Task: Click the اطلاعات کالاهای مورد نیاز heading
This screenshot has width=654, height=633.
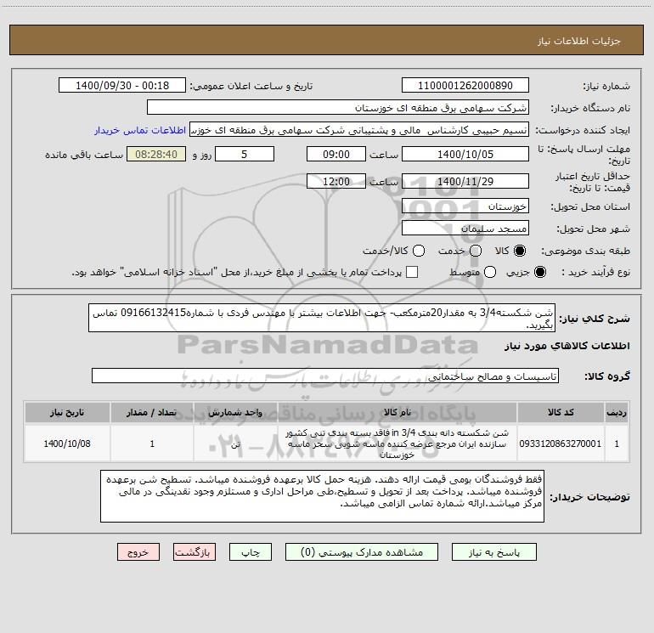Action: [567, 346]
